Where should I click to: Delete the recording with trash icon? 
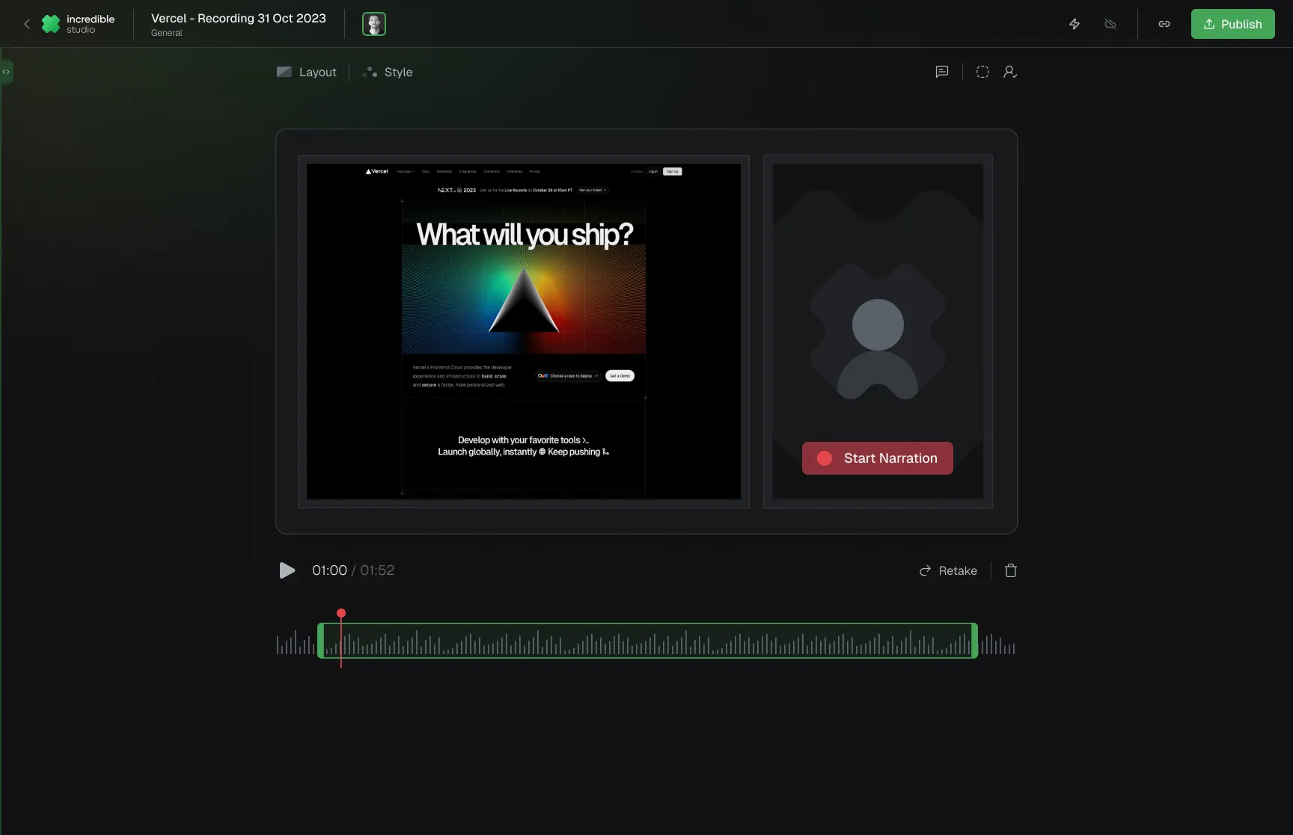point(1011,570)
